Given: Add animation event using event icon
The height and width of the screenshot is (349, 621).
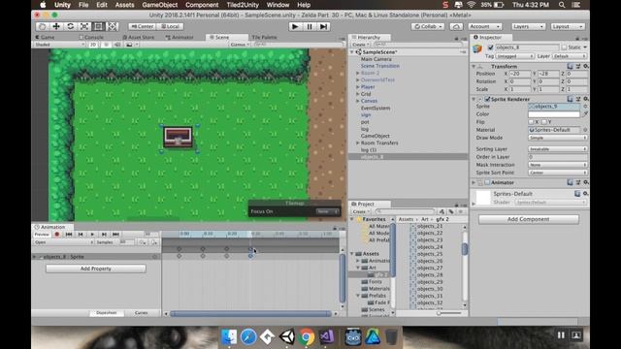Looking at the screenshot, I should (x=154, y=242).
